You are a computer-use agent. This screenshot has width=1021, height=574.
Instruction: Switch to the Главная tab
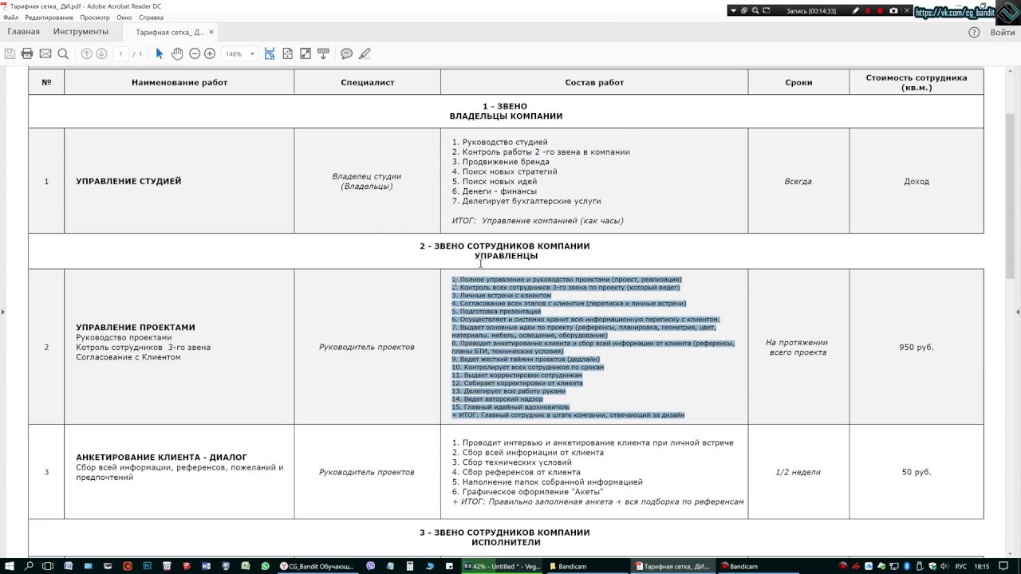tap(23, 32)
